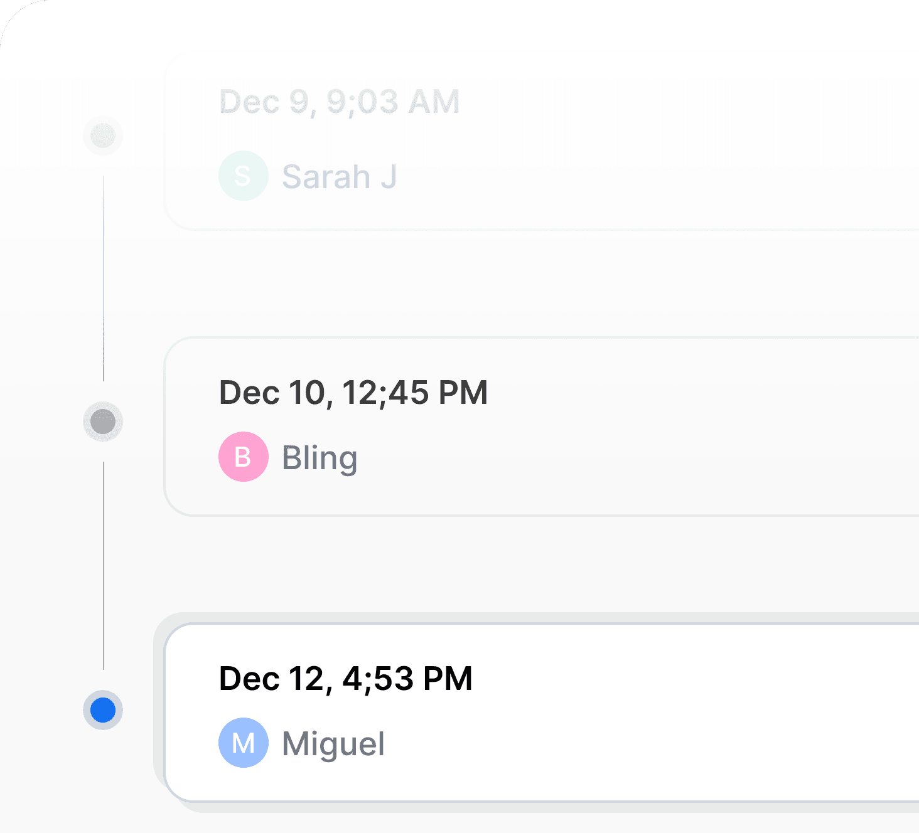Select the gray timeline dot beside Bling's entry
The image size is (919, 833).
click(103, 422)
